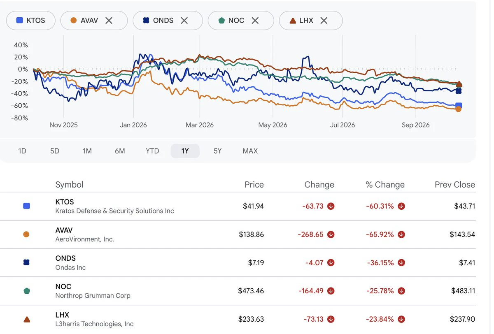Switch chart to 5Y range
The height and width of the screenshot is (334, 494).
[x=218, y=151]
